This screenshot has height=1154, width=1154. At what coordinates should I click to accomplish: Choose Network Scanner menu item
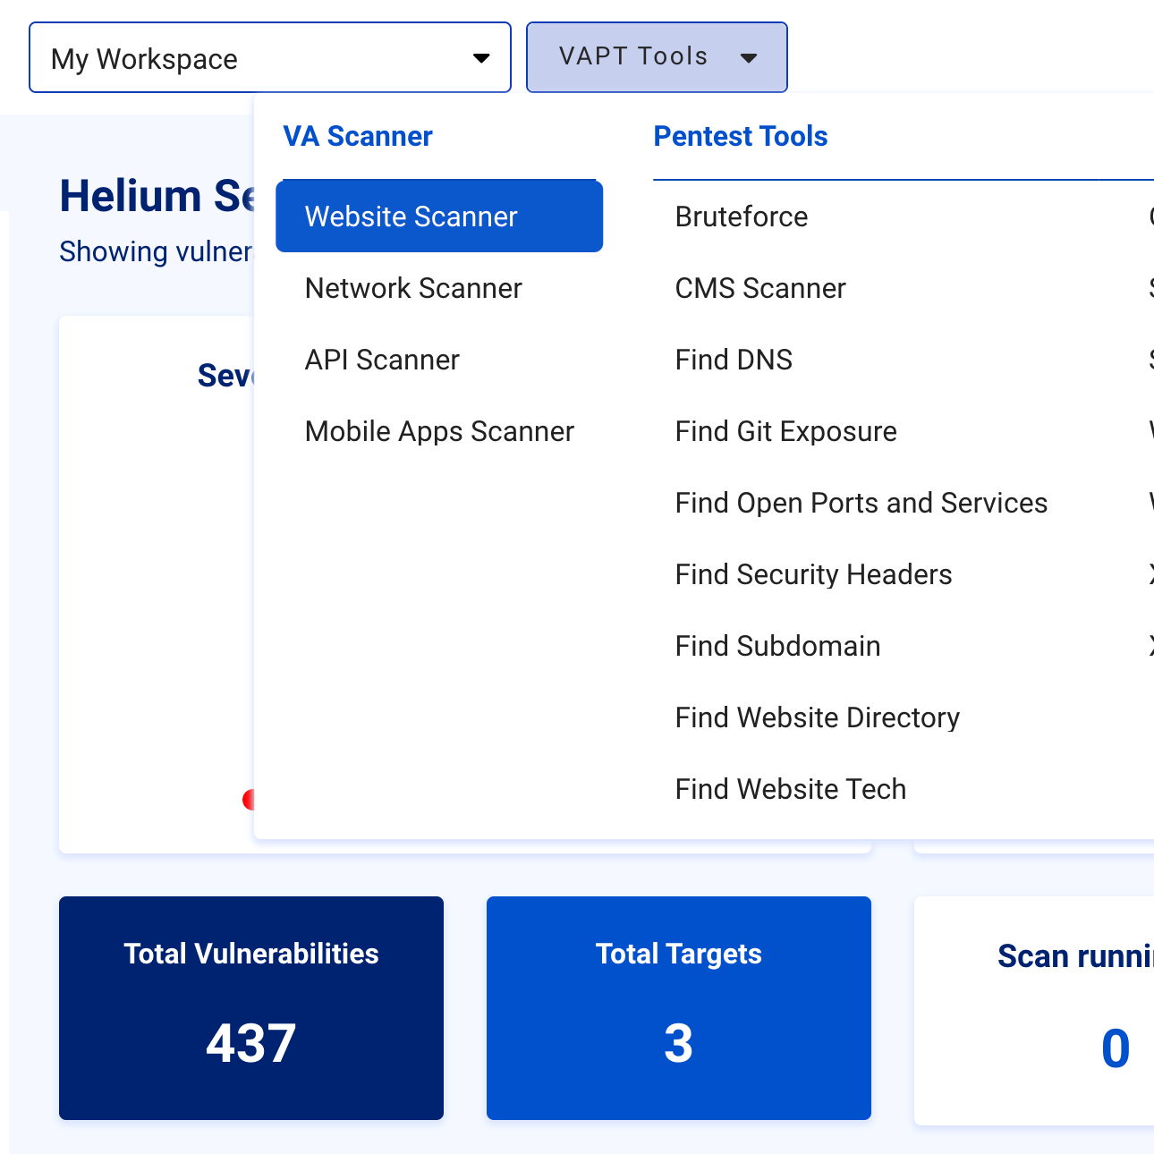[413, 288]
